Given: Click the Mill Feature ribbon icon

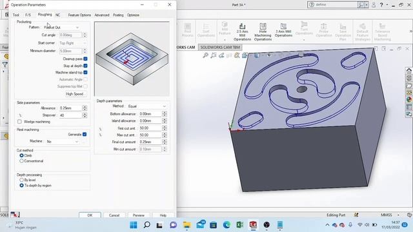Looking at the screenshot, I should [225, 28].
